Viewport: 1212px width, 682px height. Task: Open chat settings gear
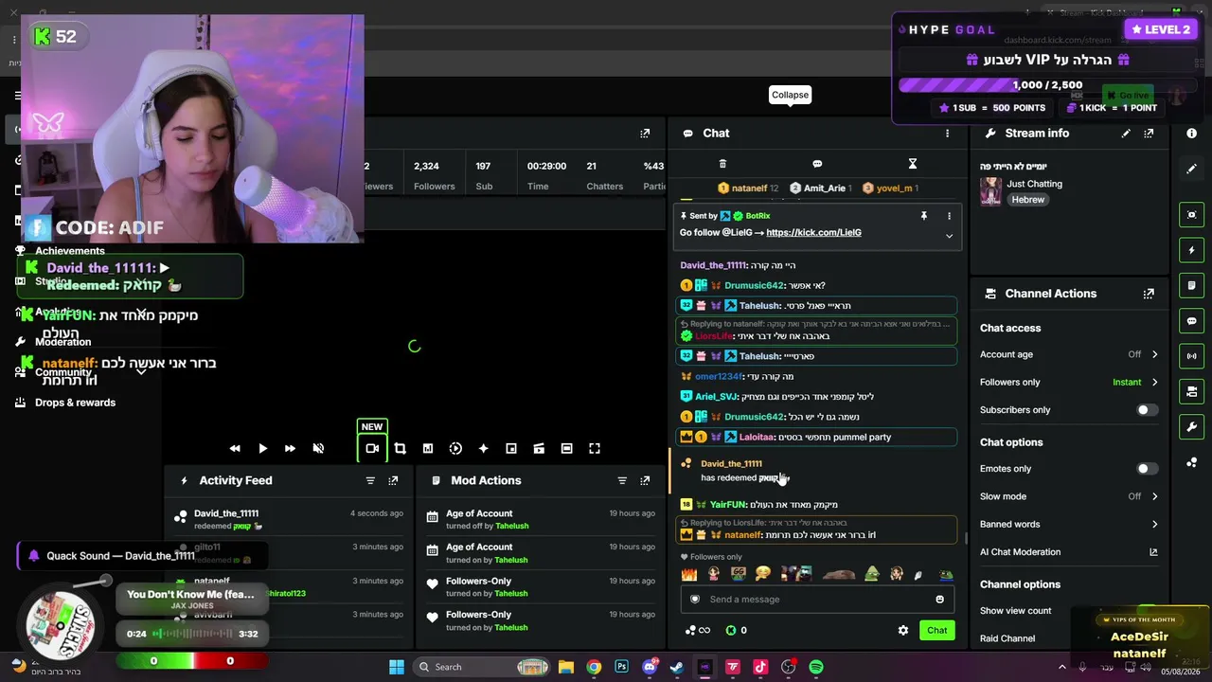click(903, 630)
